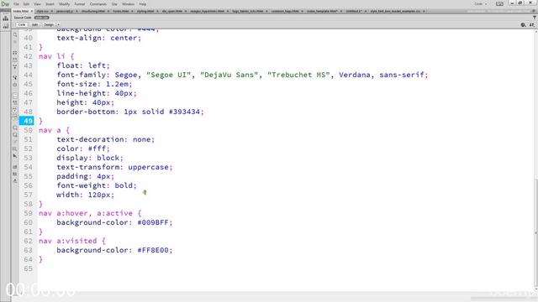538x302 pixels.
Task: Open the Modify menu
Action: [x=64, y=4]
